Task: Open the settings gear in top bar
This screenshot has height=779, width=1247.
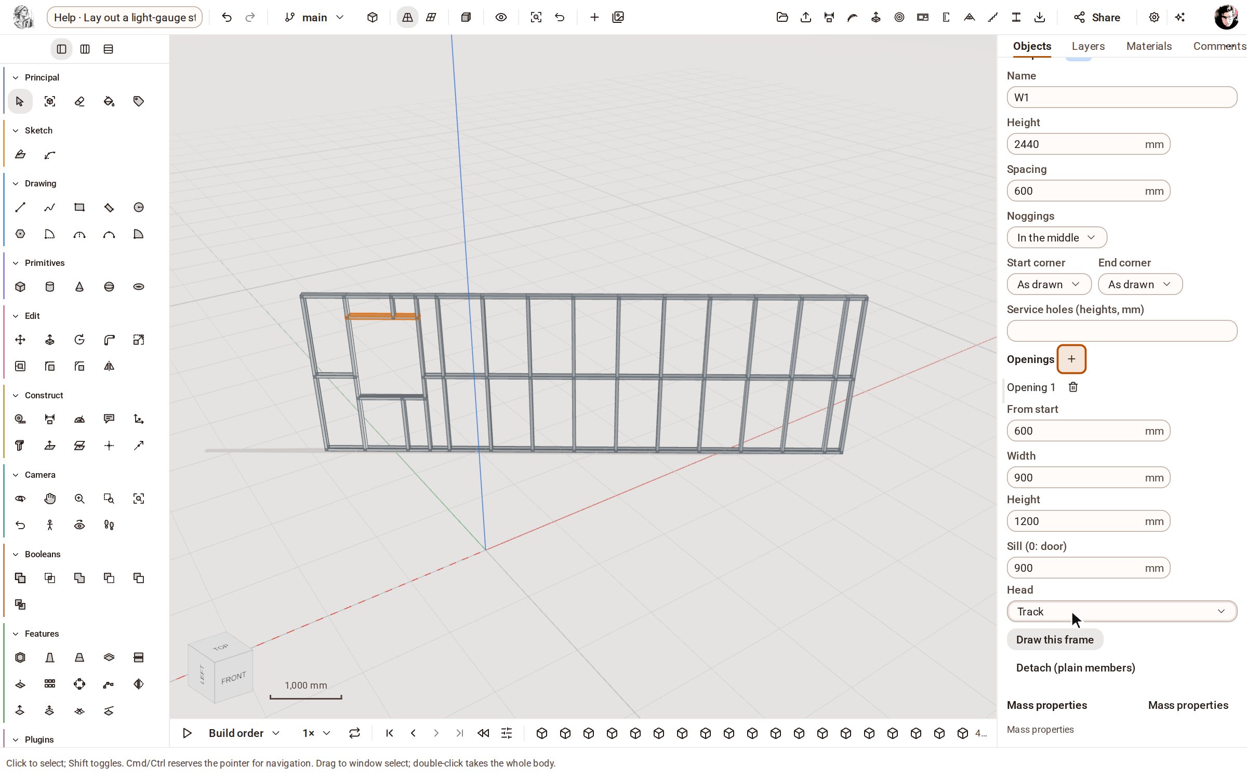Action: click(x=1154, y=17)
